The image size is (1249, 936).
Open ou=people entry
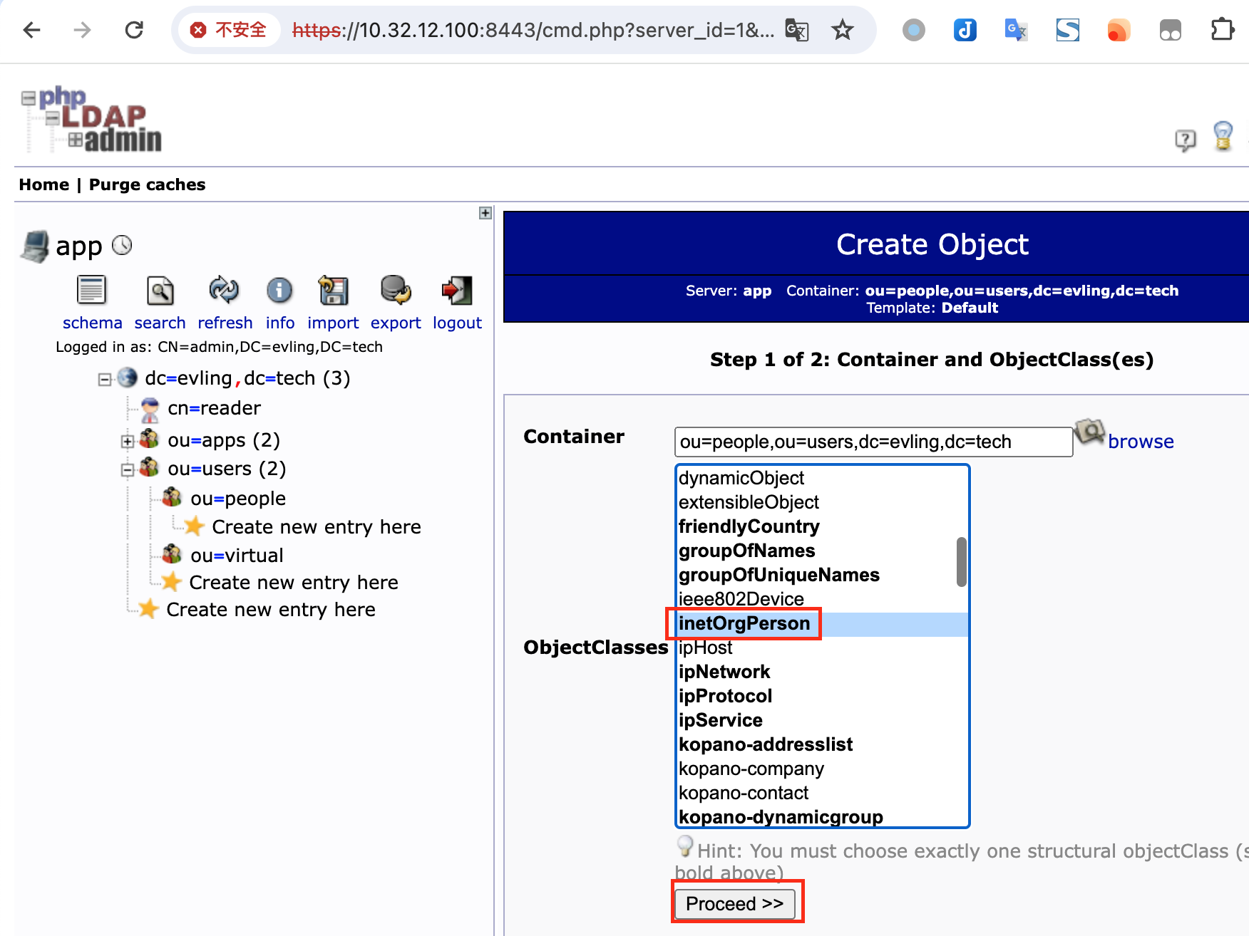tap(238, 499)
